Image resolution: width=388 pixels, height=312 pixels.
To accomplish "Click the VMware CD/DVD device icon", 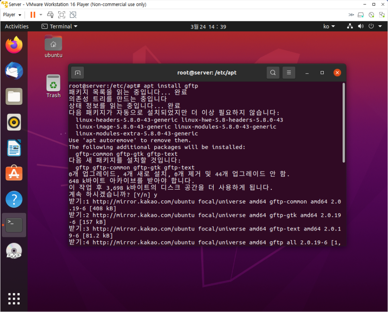I will point(372,15).
